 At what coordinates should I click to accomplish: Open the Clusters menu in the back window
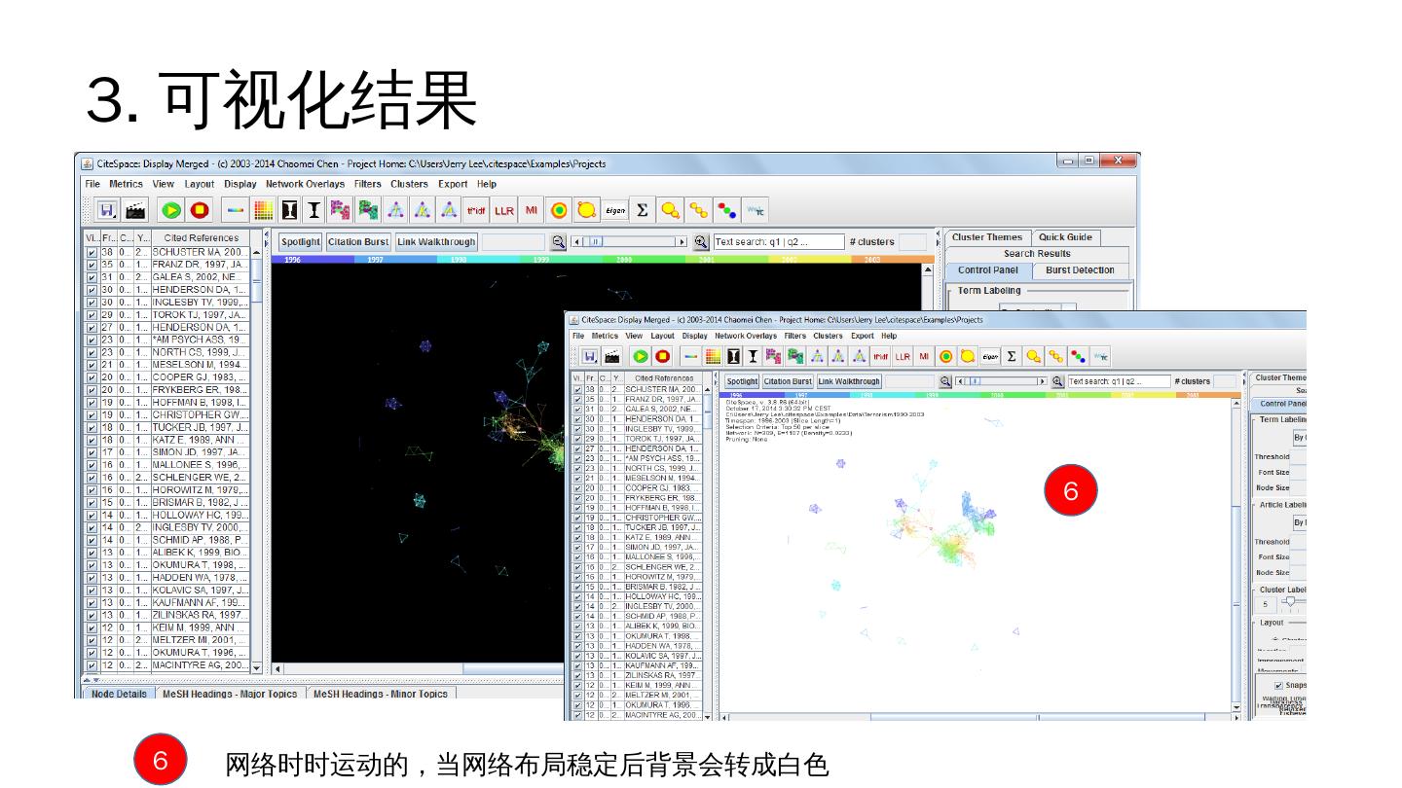pyautogui.click(x=409, y=184)
